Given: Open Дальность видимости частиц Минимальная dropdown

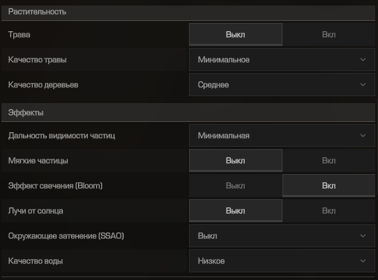Looking at the screenshot, I should [x=282, y=136].
